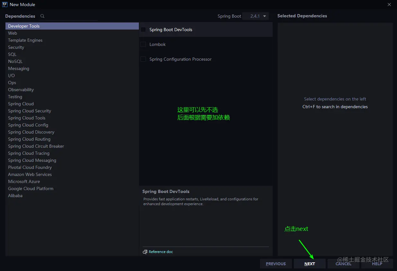Image resolution: width=397 pixels, height=271 pixels.
Task: Select the Spring Cloud Routing category
Action: (72, 139)
